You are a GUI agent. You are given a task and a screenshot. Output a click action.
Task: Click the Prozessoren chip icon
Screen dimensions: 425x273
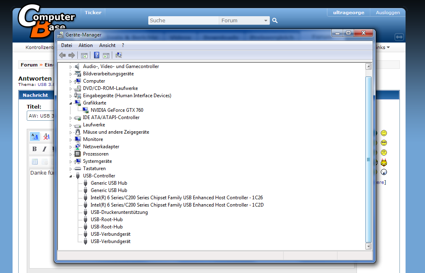click(77, 154)
